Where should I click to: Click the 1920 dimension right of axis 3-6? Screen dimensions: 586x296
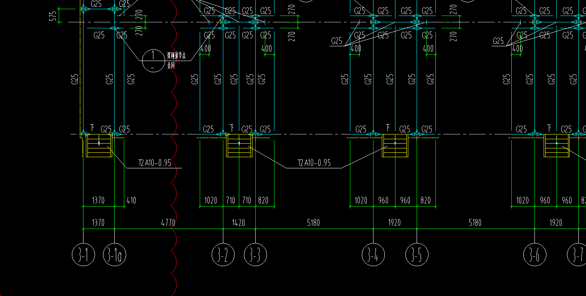[556, 223]
